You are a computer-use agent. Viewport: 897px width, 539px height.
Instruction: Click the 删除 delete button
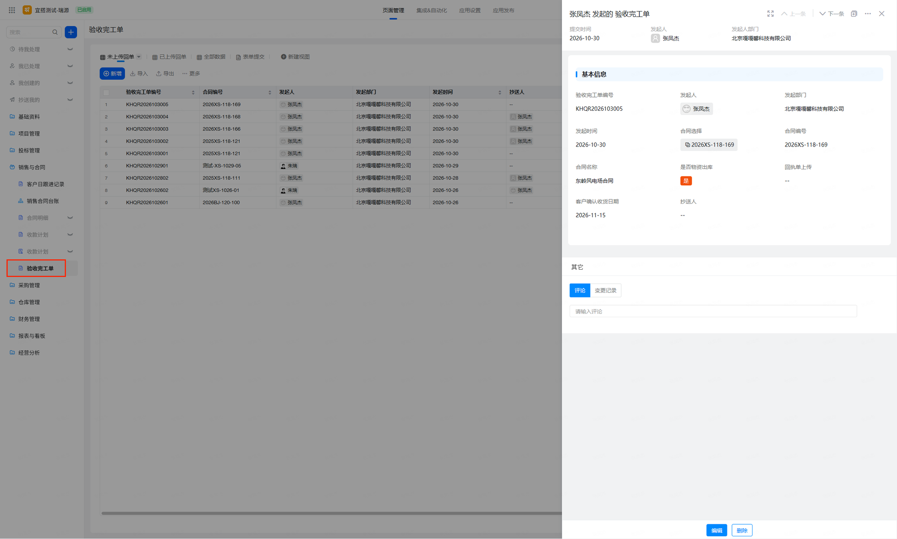[x=742, y=530]
